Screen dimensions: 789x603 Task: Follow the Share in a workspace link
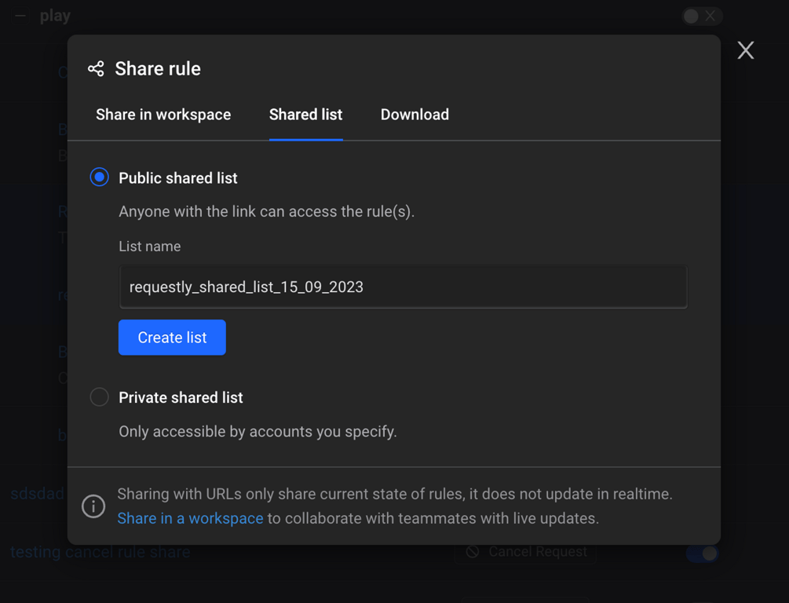[190, 518]
